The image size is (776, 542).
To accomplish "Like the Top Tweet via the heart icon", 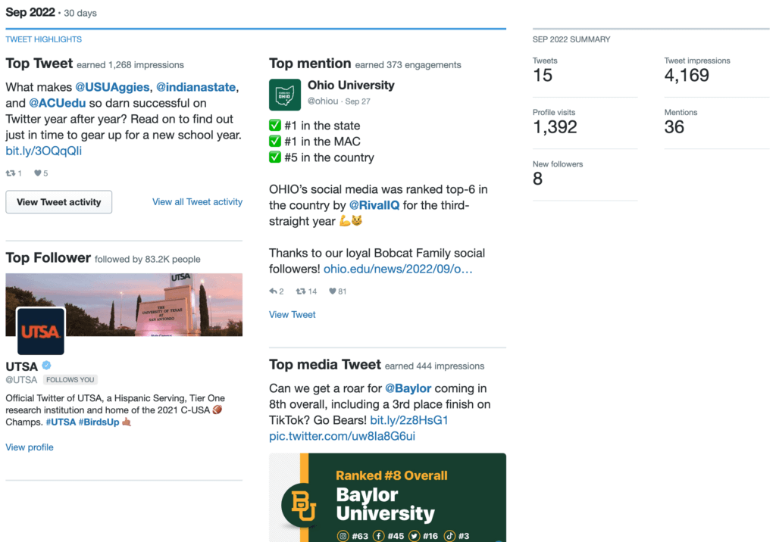I will click(x=36, y=173).
